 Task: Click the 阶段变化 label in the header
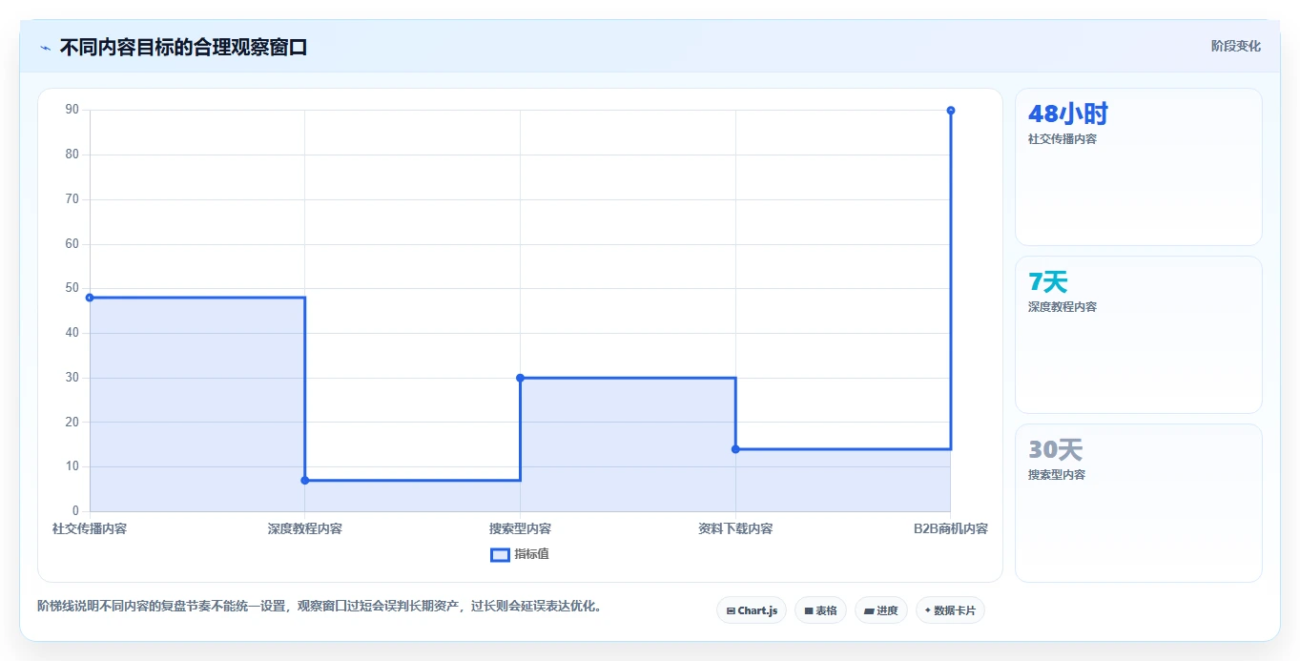pos(1235,46)
